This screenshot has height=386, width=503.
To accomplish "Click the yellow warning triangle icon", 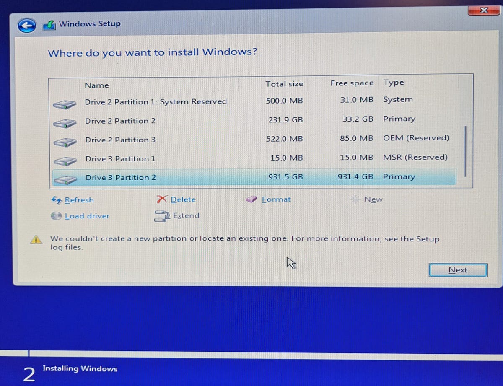I will click(36, 239).
